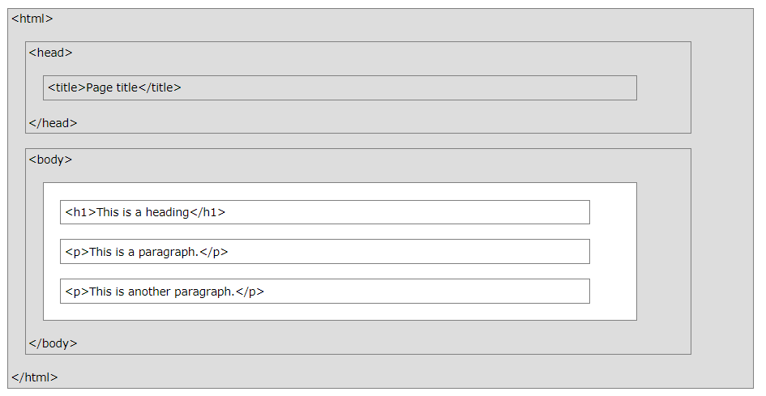Select the opening <head> tag label
Screen dimensions: 766x396
click(50, 53)
